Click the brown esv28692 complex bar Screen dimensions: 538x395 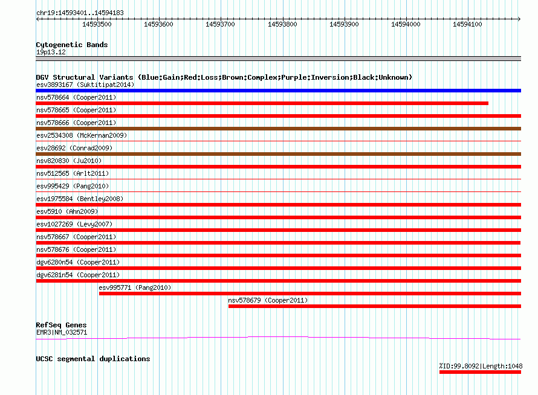(x=278, y=154)
